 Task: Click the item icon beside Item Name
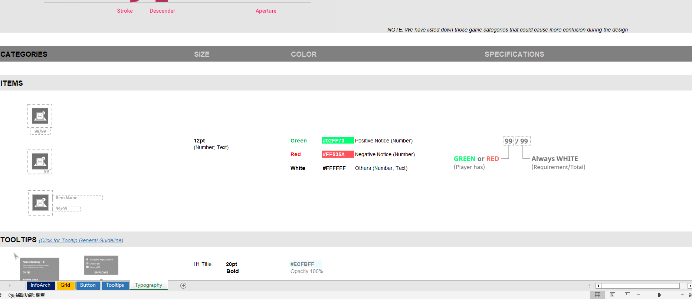40,203
